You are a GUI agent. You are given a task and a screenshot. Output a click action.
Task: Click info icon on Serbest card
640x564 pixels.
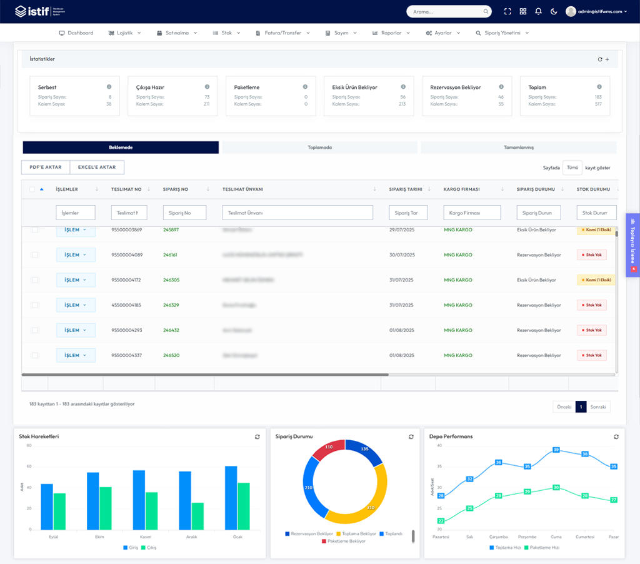pos(109,86)
